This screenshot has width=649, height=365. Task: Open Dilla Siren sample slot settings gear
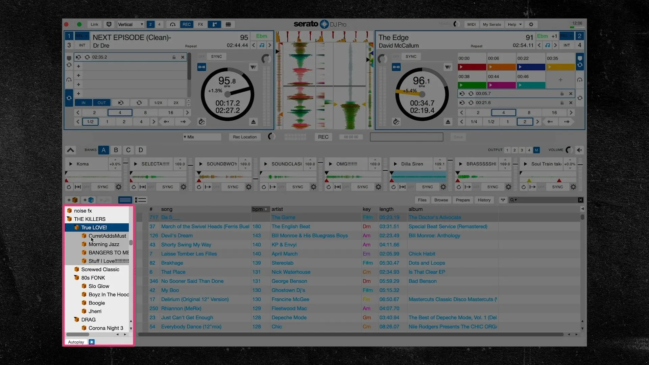click(x=443, y=187)
